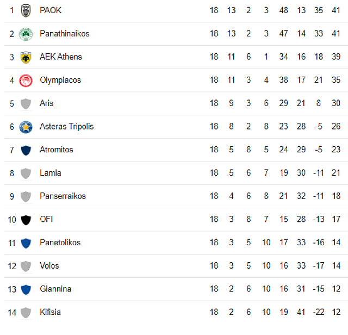Click the Aris grey shield icon
Image resolution: width=348 pixels, height=335 pixels.
[26, 103]
